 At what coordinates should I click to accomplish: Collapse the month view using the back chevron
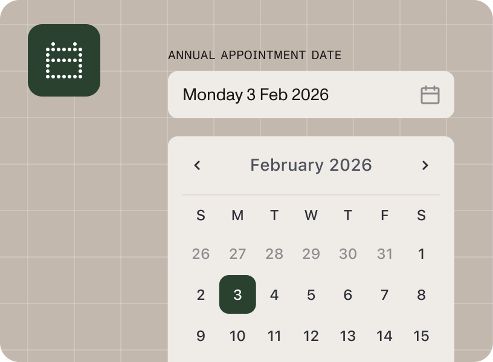click(197, 165)
